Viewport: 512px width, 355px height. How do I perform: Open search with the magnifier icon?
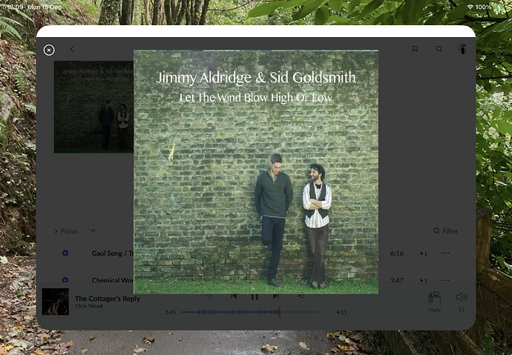click(x=439, y=49)
